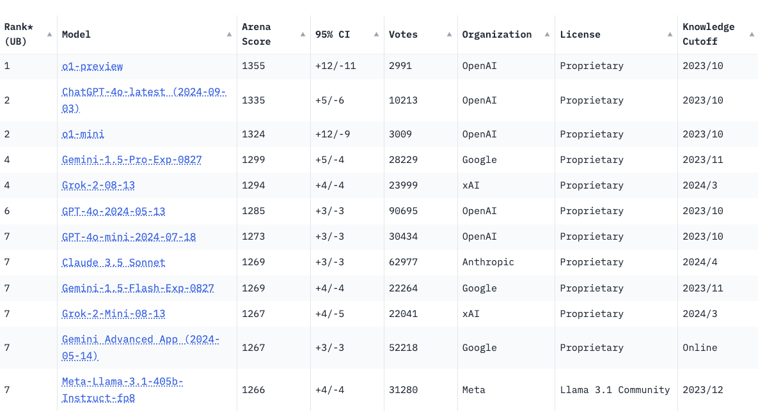Open Meta-Llama-3.1-405b-Instruct-fp8 link
758x411 pixels.
122,390
